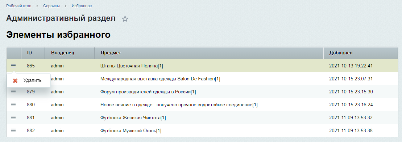402x142 pixels.
Task: Click the red X delete icon
Action: pos(15,81)
